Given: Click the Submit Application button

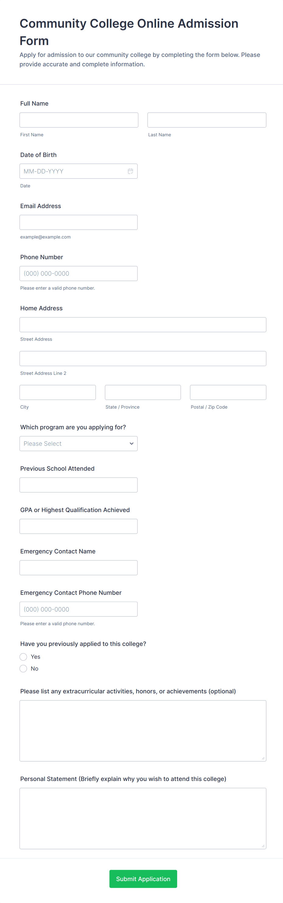Looking at the screenshot, I should 143,878.
